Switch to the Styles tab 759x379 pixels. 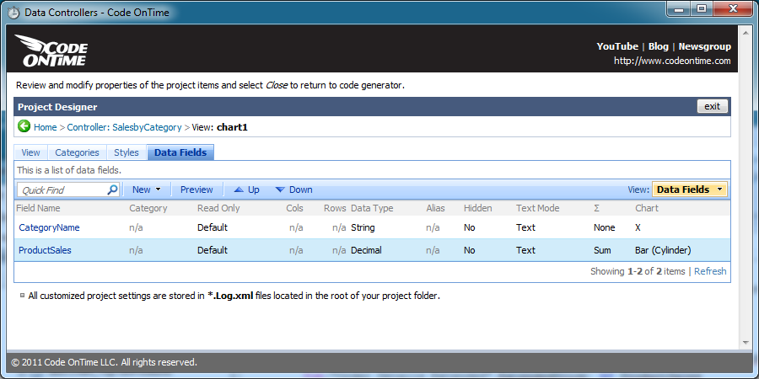[x=126, y=152]
